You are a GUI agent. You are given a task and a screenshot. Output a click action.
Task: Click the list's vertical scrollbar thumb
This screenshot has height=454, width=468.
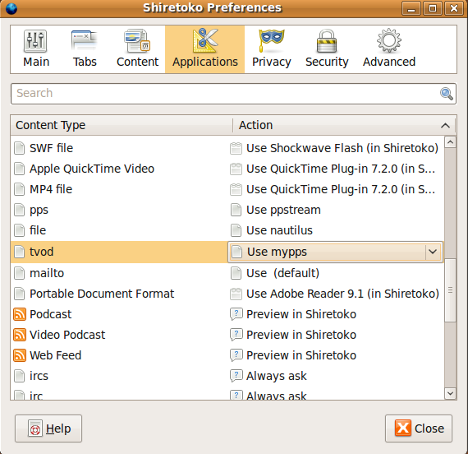tap(451, 290)
